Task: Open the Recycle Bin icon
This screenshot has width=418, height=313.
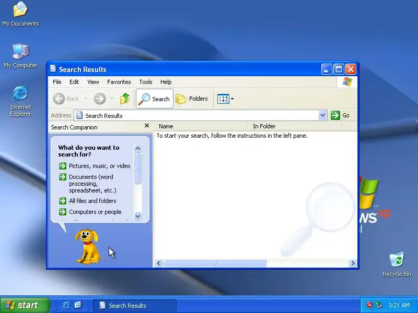Action: point(397,264)
